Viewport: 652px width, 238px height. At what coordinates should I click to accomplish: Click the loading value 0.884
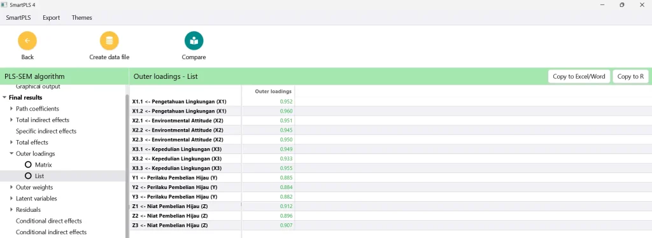click(286, 187)
